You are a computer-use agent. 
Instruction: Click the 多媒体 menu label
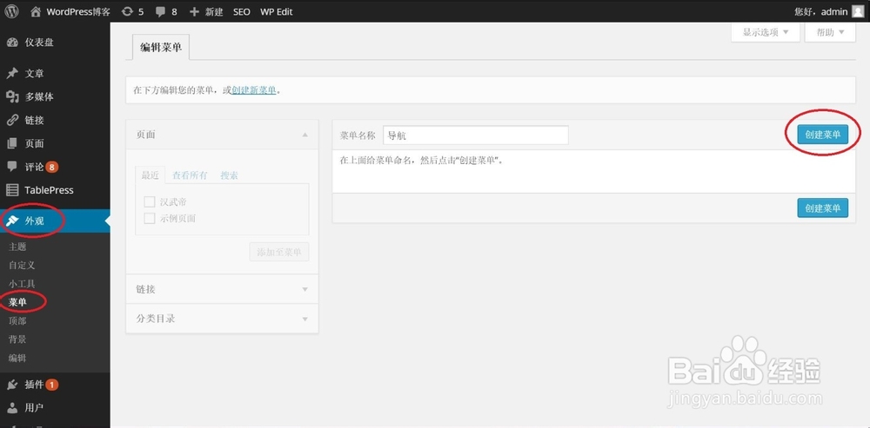point(39,97)
